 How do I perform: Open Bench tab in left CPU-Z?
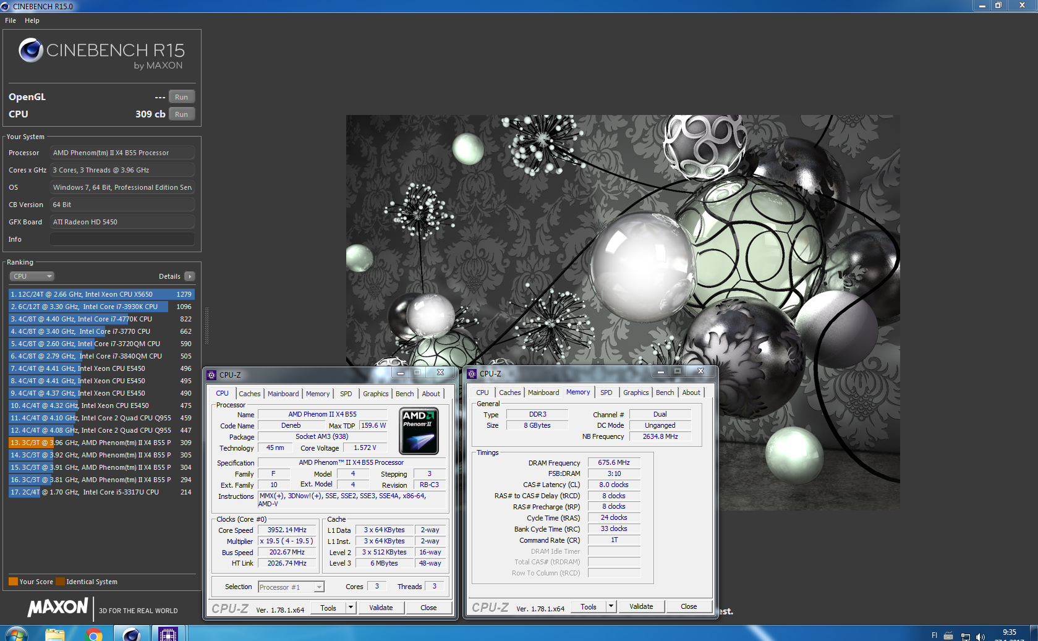pyautogui.click(x=405, y=394)
